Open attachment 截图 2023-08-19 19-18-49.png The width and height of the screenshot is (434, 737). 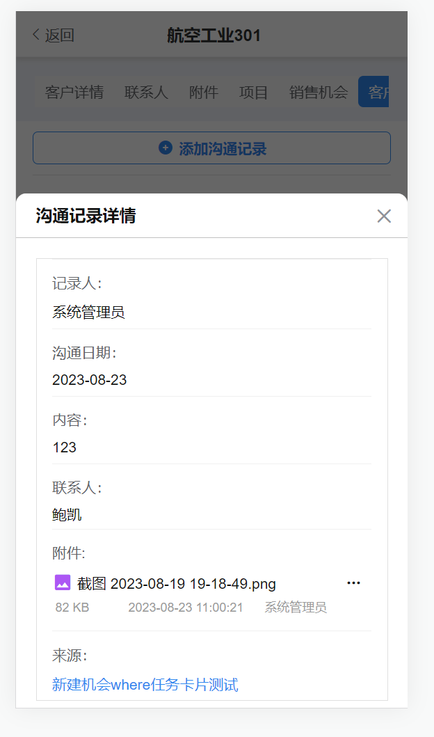tap(177, 584)
